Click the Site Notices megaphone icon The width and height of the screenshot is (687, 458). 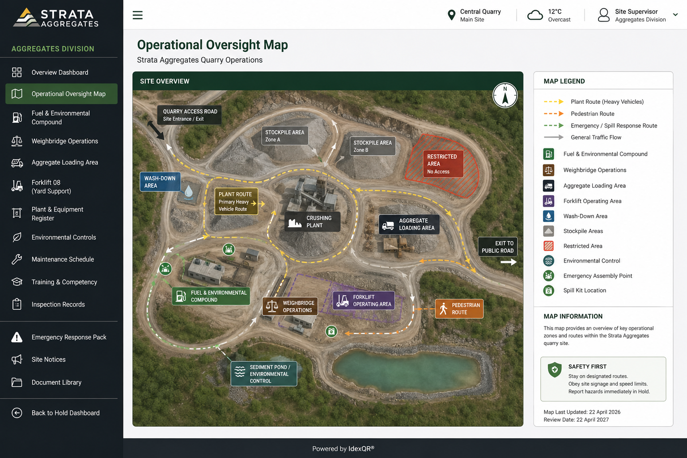tap(17, 360)
